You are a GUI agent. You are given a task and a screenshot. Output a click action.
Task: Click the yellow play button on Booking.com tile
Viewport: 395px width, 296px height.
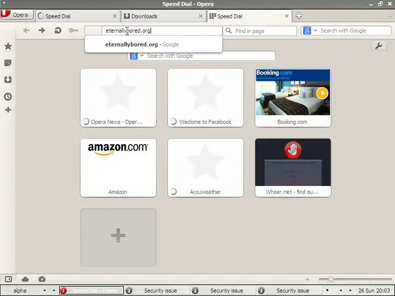(322, 93)
